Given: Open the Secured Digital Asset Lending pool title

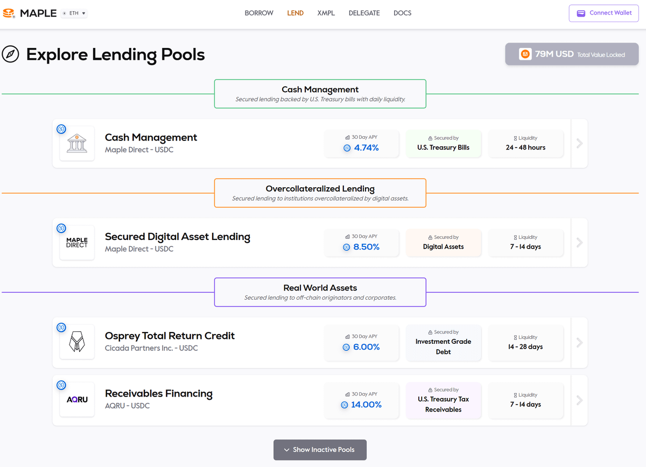Looking at the screenshot, I should point(178,237).
